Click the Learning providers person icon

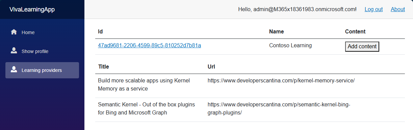coord(14,70)
